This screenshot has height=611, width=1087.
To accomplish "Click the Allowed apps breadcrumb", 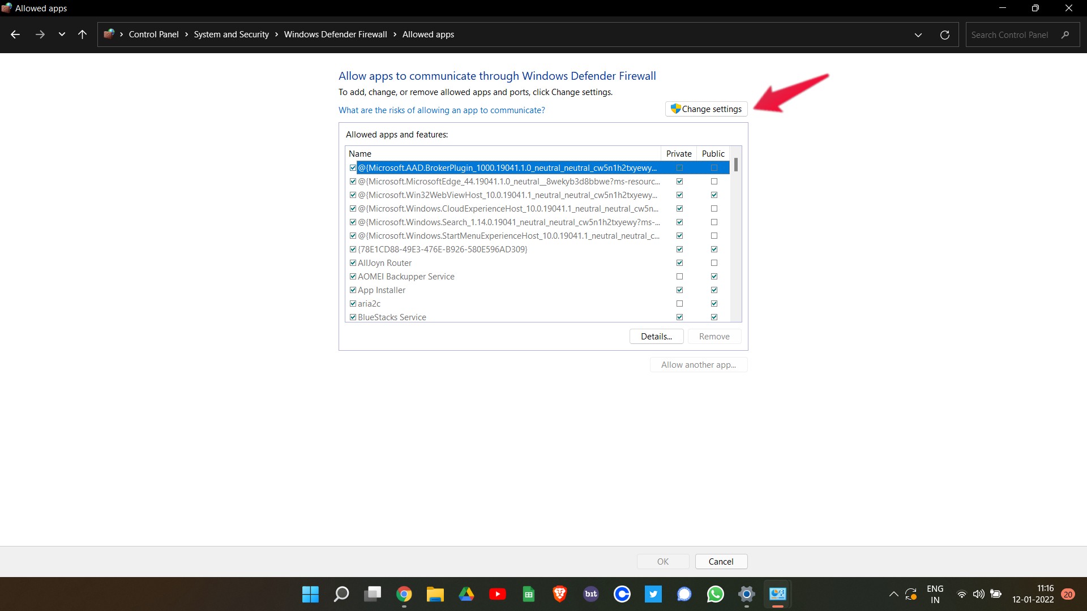I will [x=428, y=35].
